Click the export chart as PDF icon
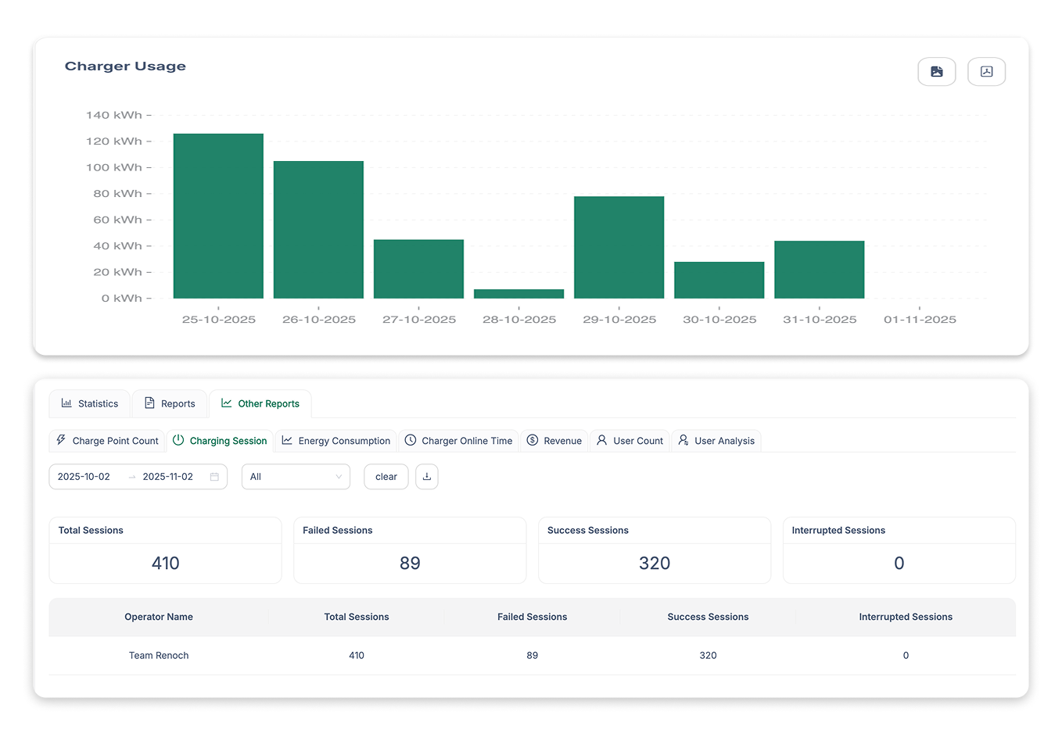The image size is (1062, 734). point(986,71)
